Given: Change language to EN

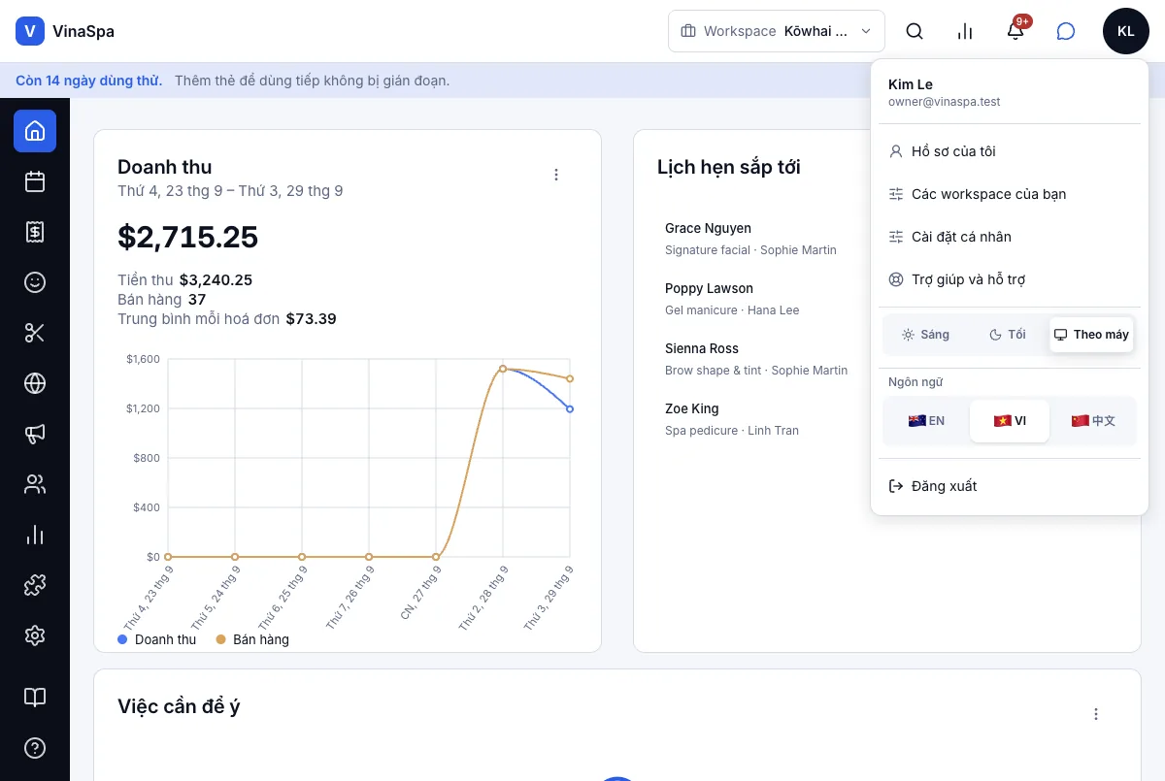Looking at the screenshot, I should click(926, 421).
